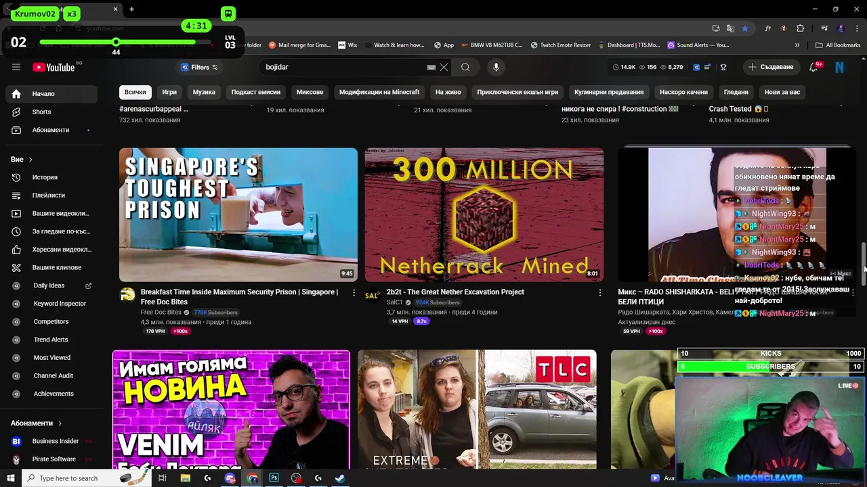Play the TLC Extreme thumbnail
The height and width of the screenshot is (487, 867).
coord(477,409)
